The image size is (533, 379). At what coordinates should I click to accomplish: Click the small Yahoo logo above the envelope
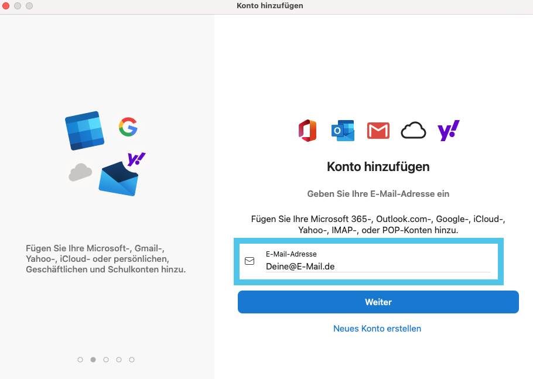(x=136, y=159)
